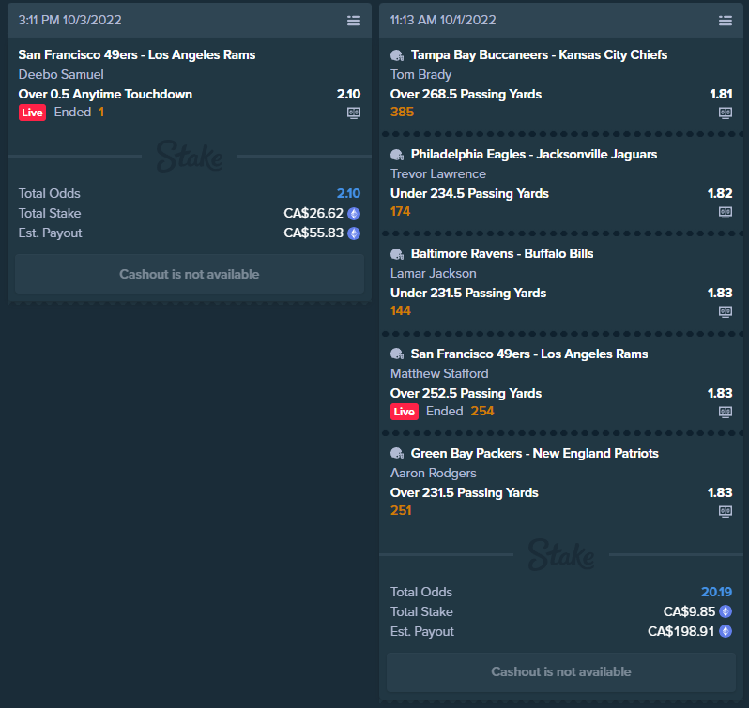The image size is (749, 708).
Task: Click Over 0.5 Anytime Touchdown selection
Action: click(x=105, y=94)
